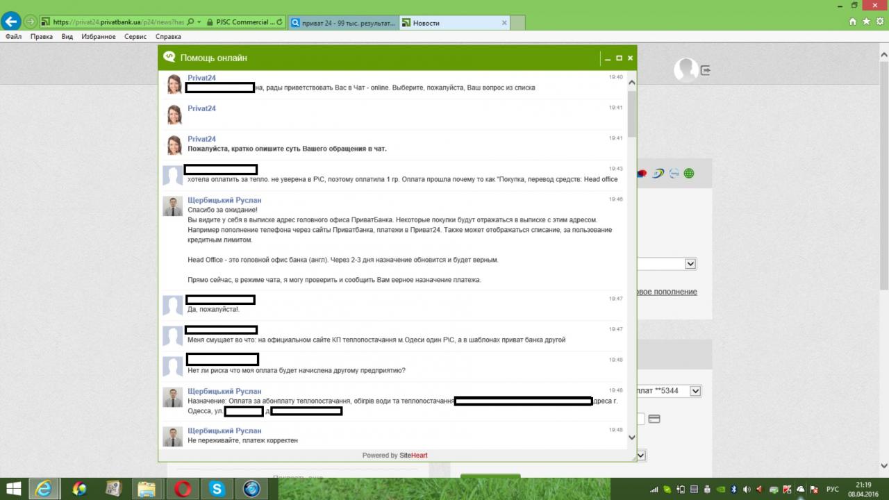Click the chat scrollbar up arrow
The height and width of the screenshot is (500, 889).
(x=632, y=83)
